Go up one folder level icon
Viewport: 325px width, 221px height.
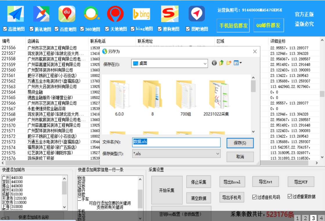pos(221,63)
